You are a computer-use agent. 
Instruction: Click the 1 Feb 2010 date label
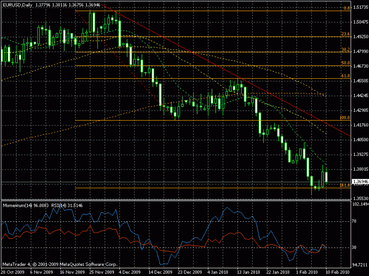click(307, 272)
